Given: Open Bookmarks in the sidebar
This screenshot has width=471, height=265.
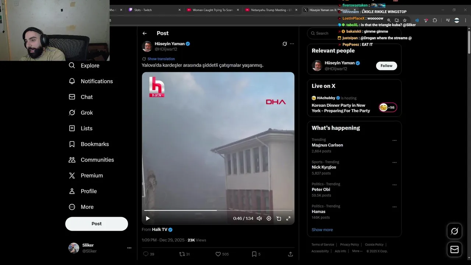Looking at the screenshot, I should 89,144.
